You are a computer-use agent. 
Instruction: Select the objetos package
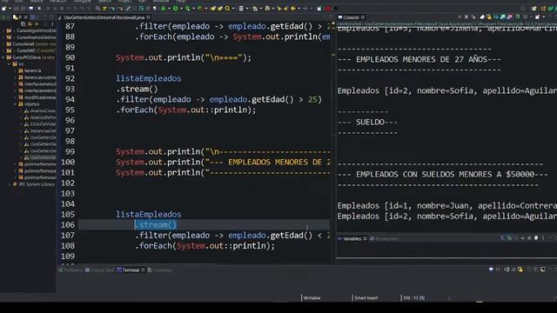click(x=31, y=104)
